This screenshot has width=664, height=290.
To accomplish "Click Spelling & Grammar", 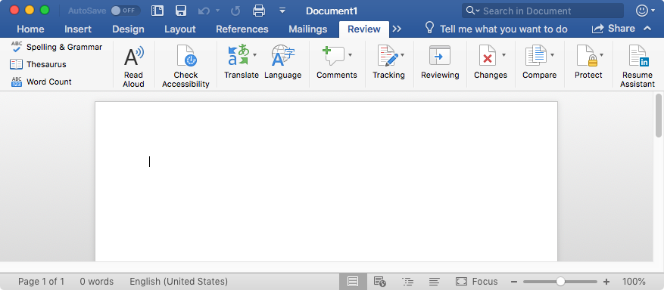I will (x=56, y=48).
